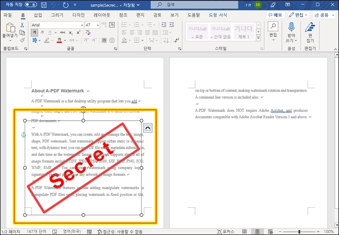This screenshot has height=235, width=339.
Task: Click the Clear Formatting eraser icon
Action: [88, 32]
